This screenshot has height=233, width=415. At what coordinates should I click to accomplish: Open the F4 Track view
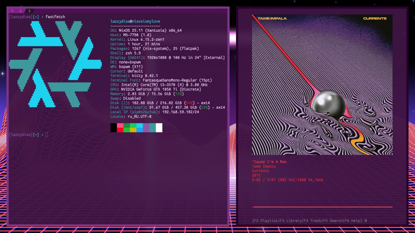tap(312, 221)
